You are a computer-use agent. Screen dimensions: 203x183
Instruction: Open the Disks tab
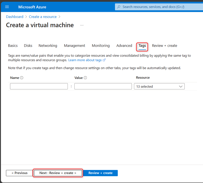click(x=28, y=46)
